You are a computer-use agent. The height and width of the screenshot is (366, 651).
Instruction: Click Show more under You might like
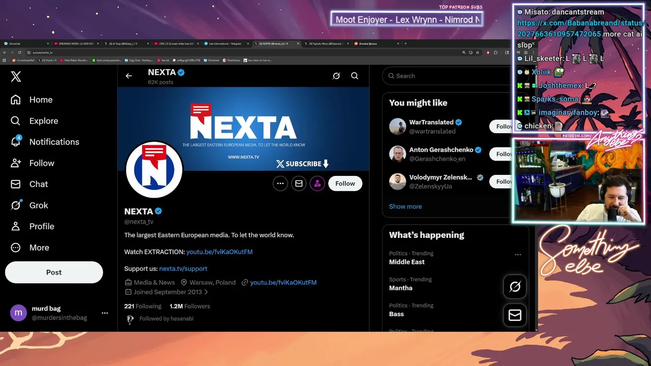point(405,206)
